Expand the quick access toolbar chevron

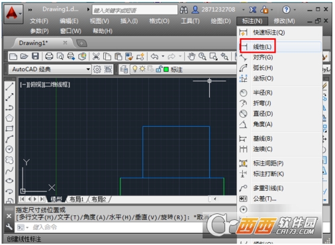(x=30, y=10)
